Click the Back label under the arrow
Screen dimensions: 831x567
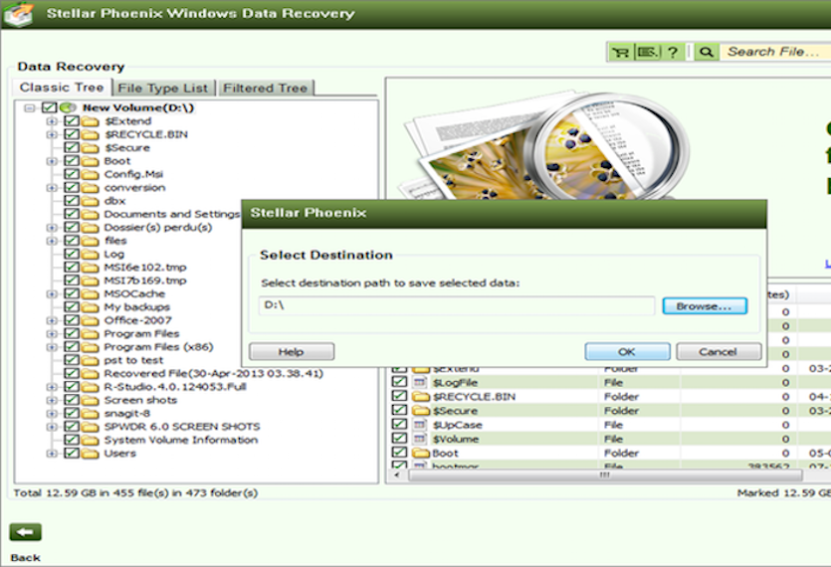(x=26, y=557)
